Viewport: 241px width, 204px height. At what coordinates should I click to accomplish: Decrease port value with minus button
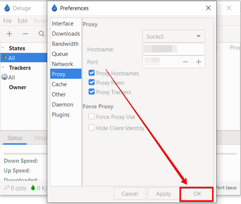pos(185,62)
